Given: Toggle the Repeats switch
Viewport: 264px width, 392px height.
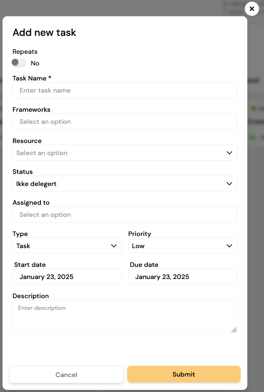Looking at the screenshot, I should [19, 62].
